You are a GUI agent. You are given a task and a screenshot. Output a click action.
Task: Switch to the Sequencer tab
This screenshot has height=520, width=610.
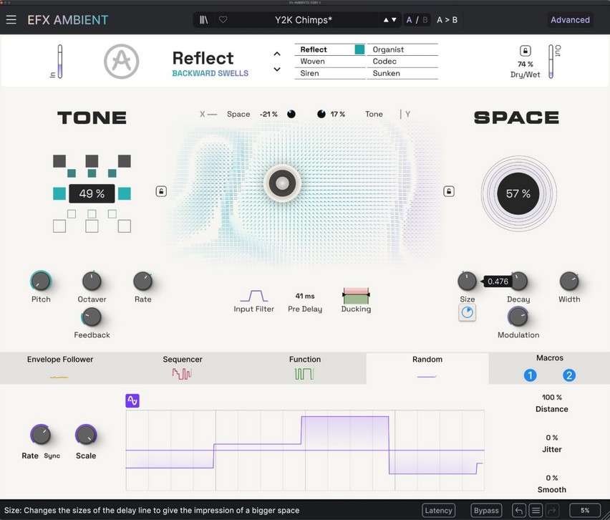(x=183, y=368)
